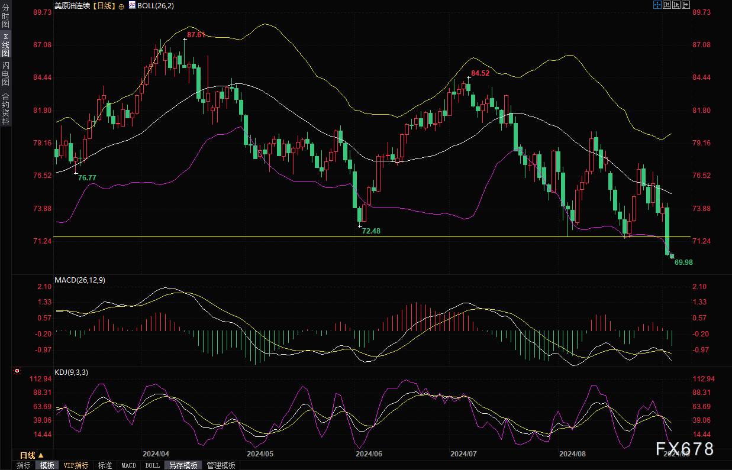This screenshot has height=470, width=732.
Task: Switch to 分时图 view in sidebar
Action: 6,17
